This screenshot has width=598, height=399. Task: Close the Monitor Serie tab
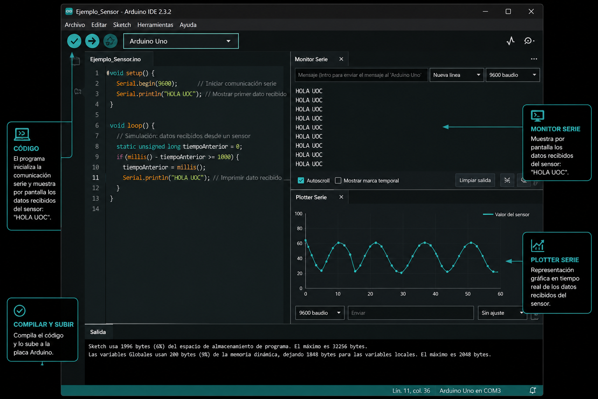tap(341, 59)
